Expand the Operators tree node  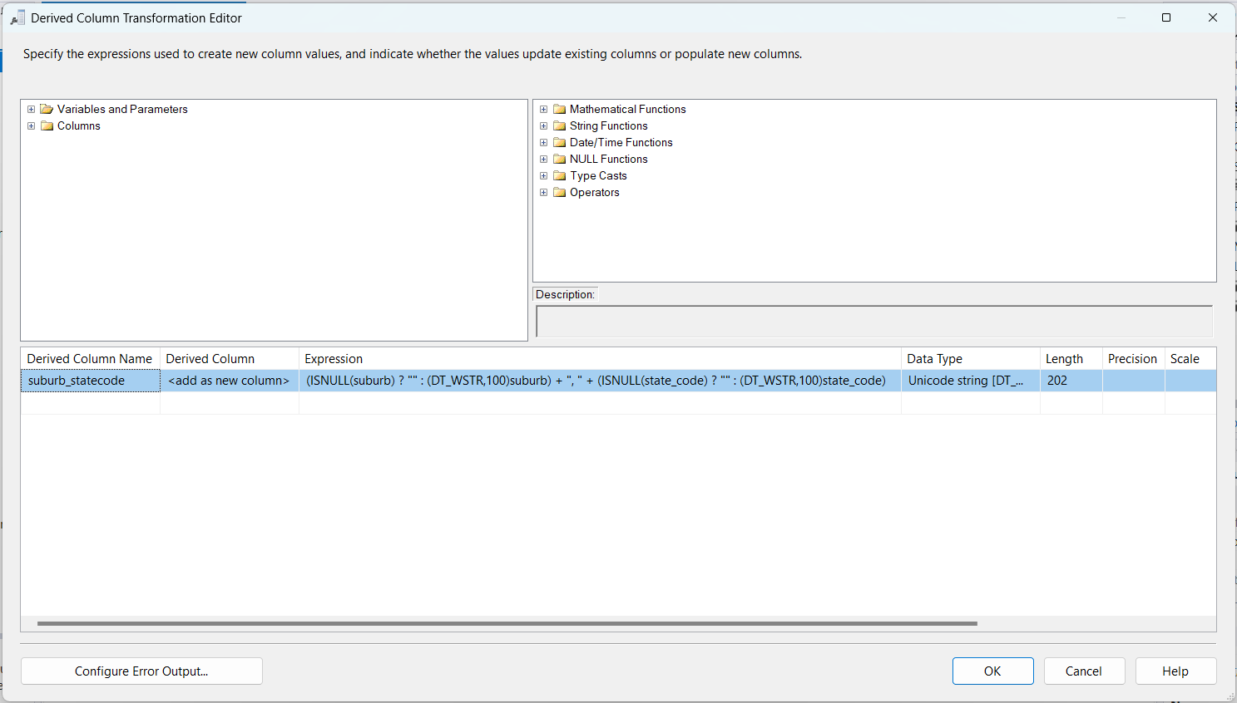click(x=544, y=192)
